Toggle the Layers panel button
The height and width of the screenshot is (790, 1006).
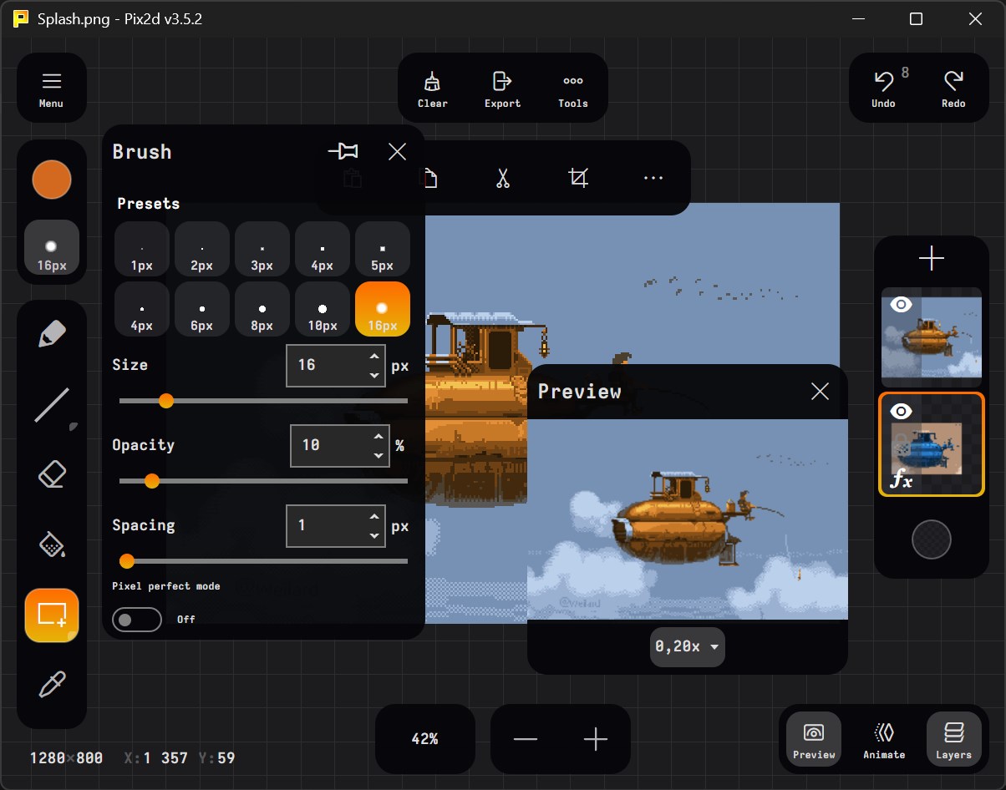click(x=954, y=740)
